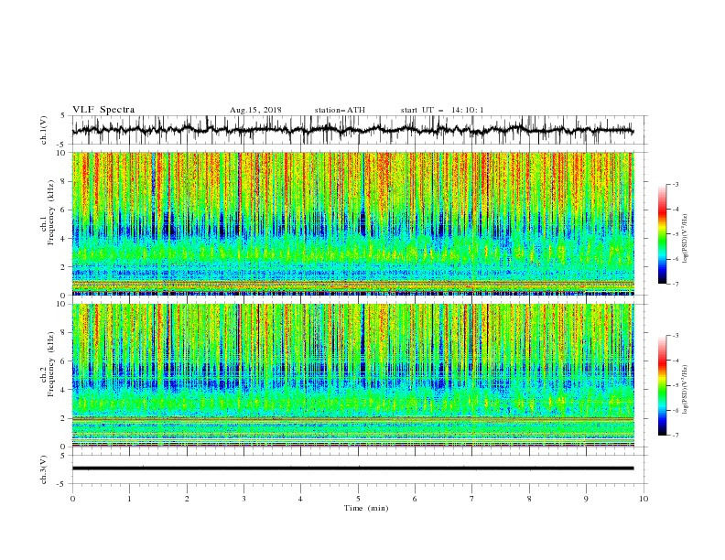
Task: Click time axis tick label '2'
Action: click(187, 499)
